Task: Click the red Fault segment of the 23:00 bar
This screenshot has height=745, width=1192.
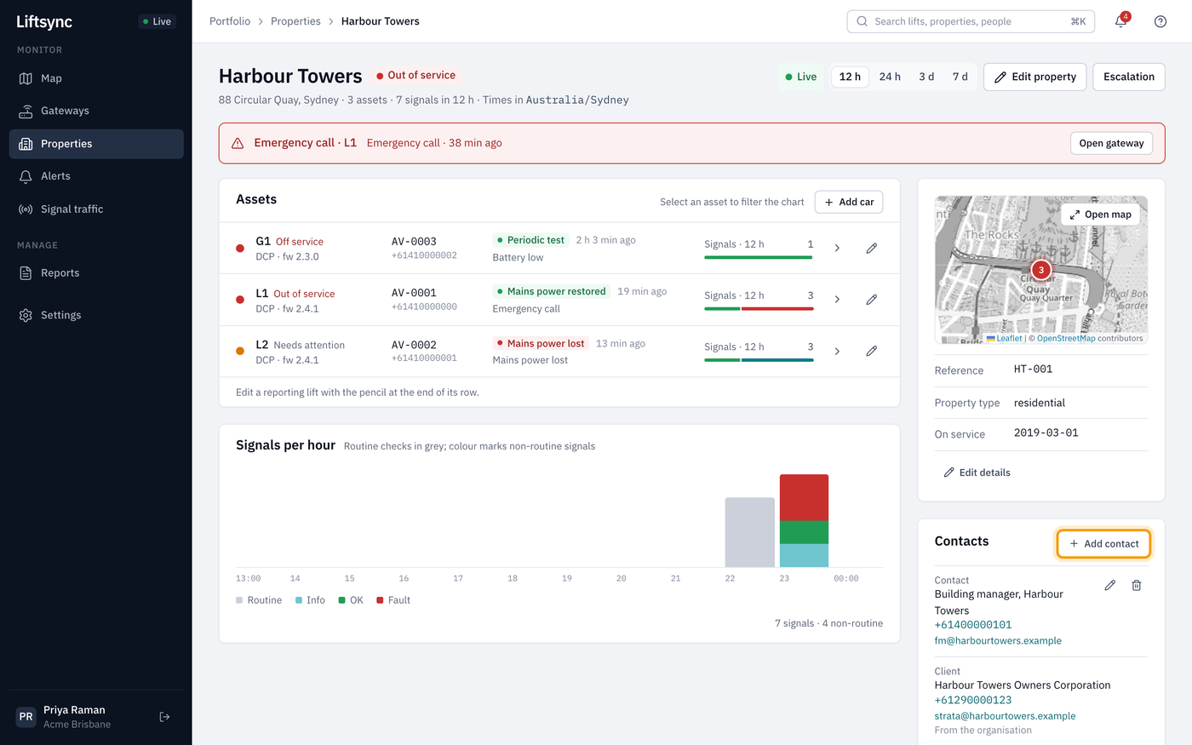Action: (804, 497)
